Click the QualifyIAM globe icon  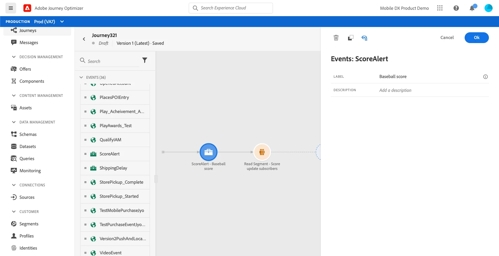[93, 140]
